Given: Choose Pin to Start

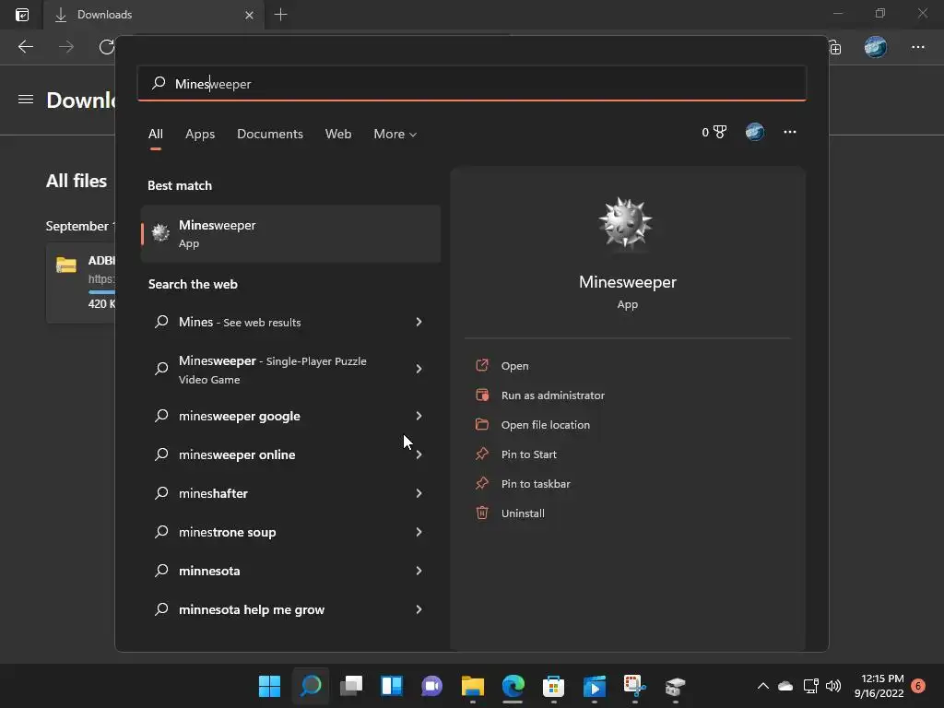Looking at the screenshot, I should pyautogui.click(x=528, y=454).
